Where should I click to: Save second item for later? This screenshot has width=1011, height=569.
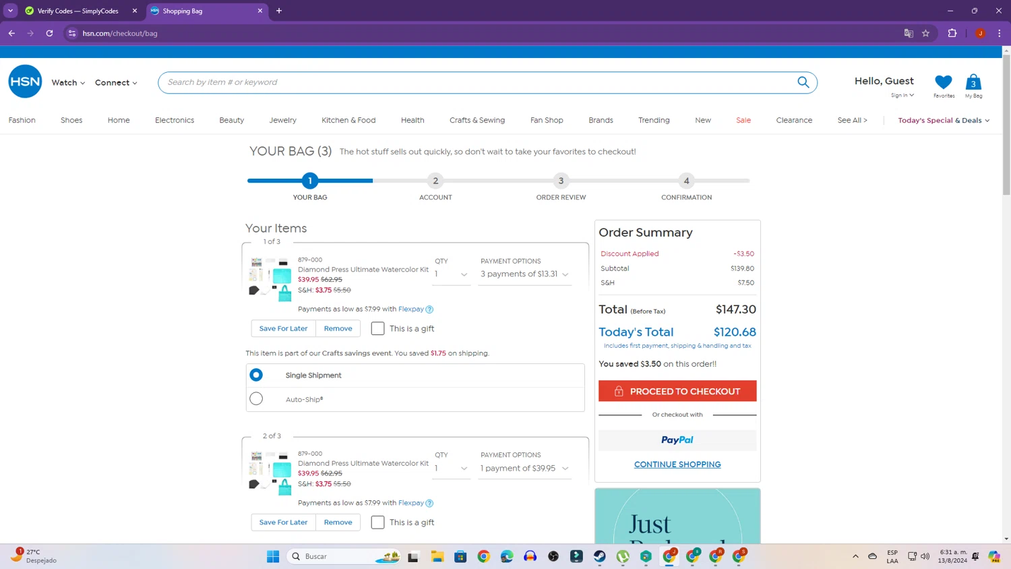[283, 522]
